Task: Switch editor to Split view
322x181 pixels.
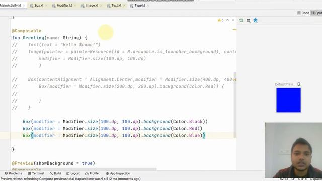Action: click(x=316, y=13)
